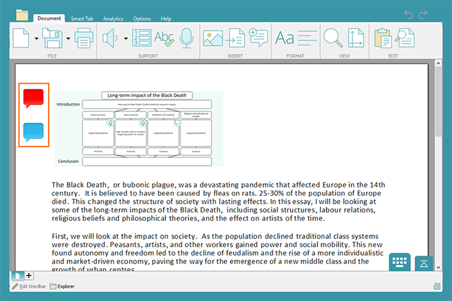This screenshot has width=452, height=301.
Task: Click the blue speech bubble comment
Action: pos(33,132)
